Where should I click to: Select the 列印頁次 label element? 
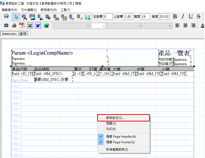pos(165,64)
